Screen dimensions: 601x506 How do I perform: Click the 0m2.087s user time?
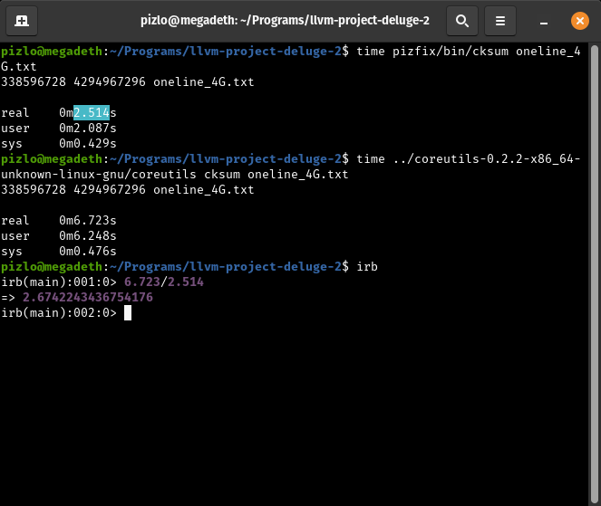pos(88,129)
